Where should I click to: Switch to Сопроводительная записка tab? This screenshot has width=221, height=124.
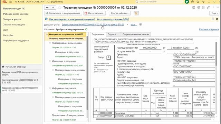click(x=136, y=34)
